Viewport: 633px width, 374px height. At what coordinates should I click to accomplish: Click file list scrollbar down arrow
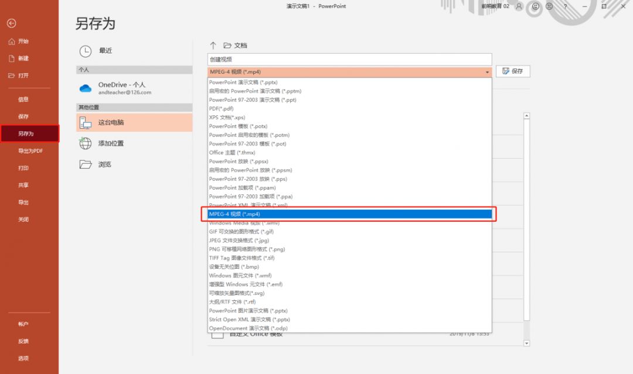(526, 344)
